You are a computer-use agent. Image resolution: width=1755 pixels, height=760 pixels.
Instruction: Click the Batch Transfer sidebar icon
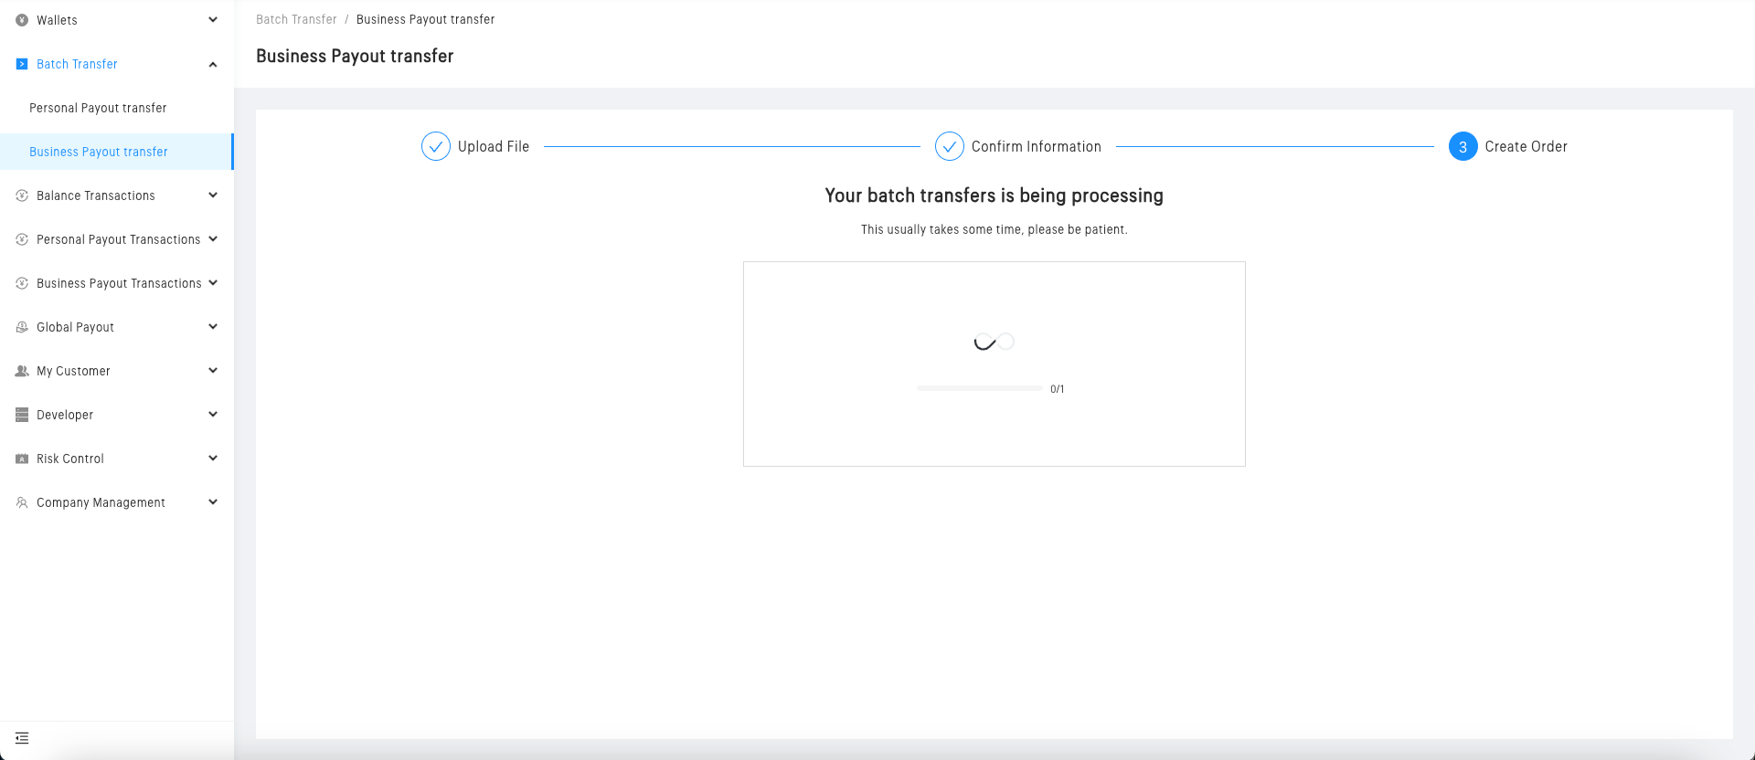[22, 64]
